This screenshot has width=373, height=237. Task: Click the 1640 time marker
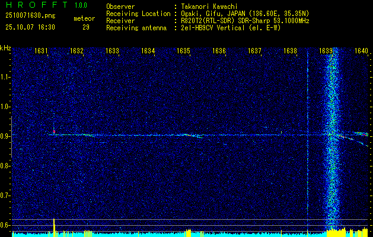point(361,51)
